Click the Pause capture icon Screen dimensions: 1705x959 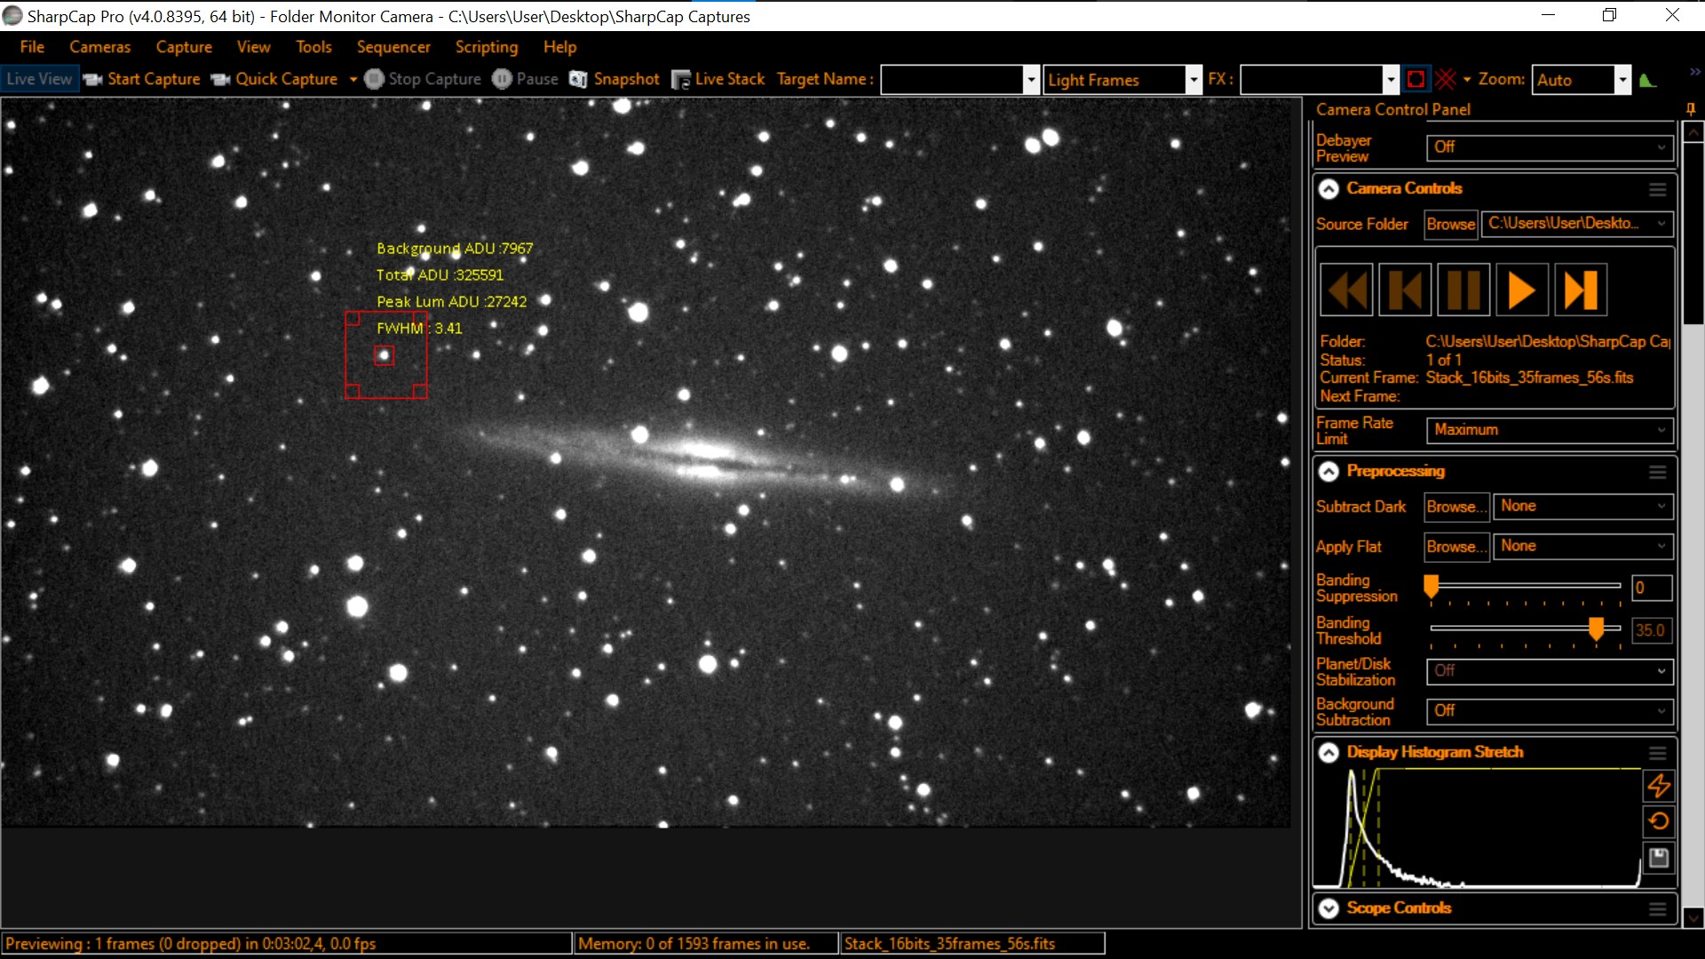503,79
